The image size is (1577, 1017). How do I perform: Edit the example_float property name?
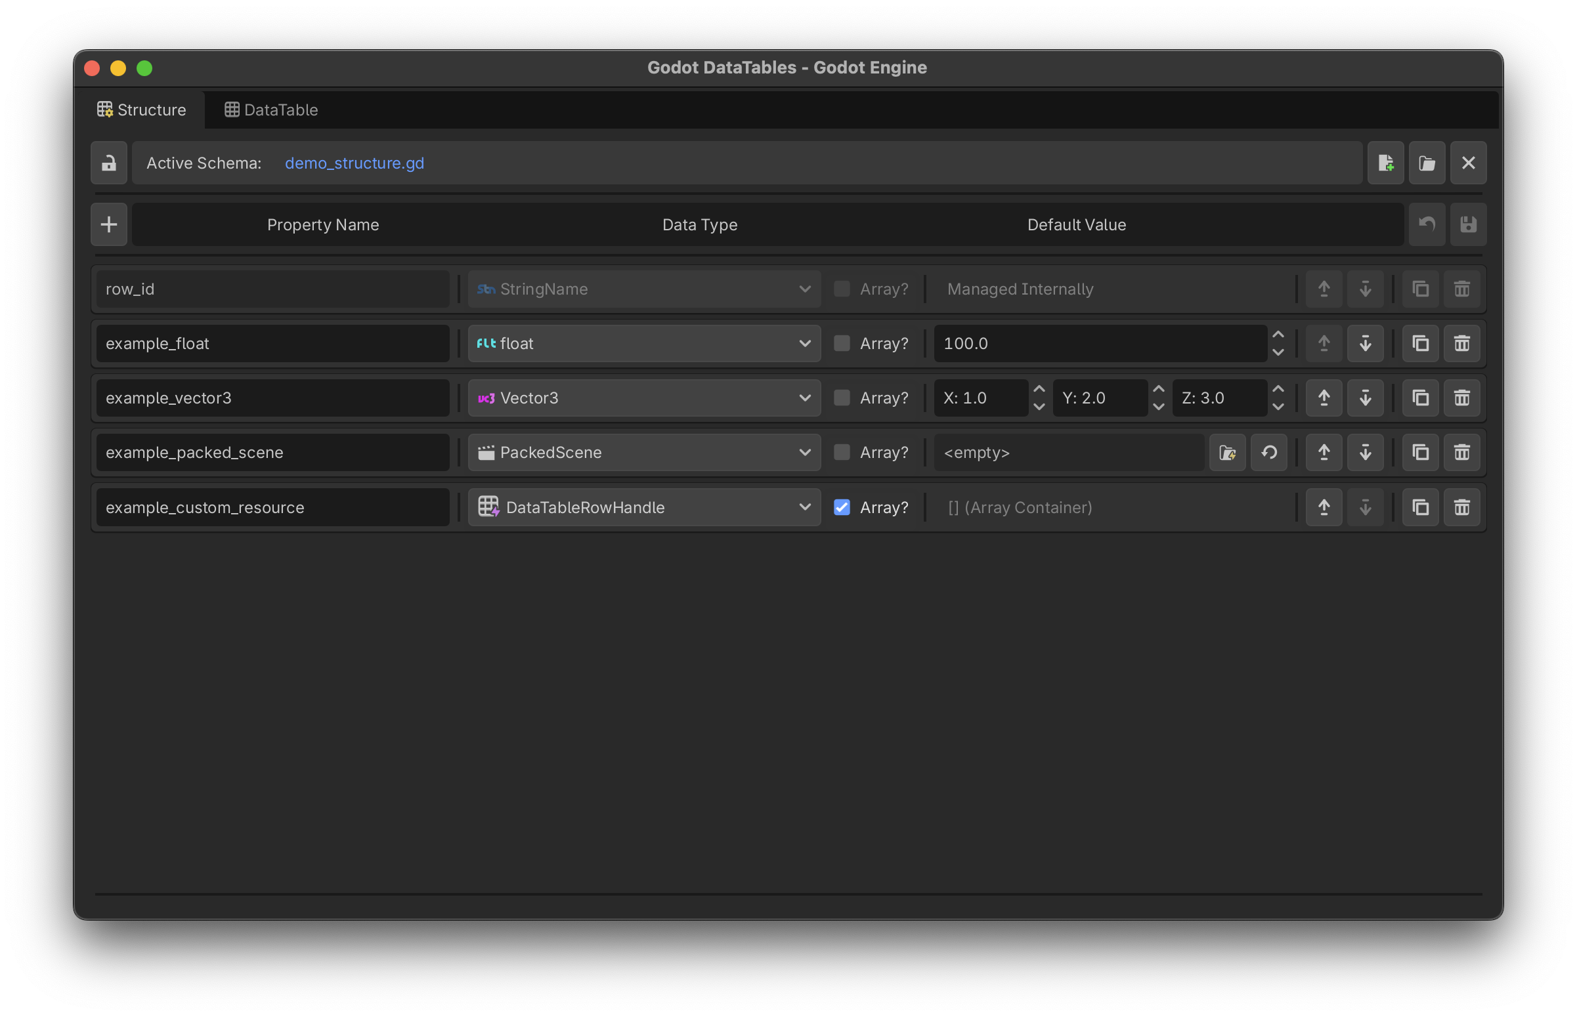click(x=273, y=343)
